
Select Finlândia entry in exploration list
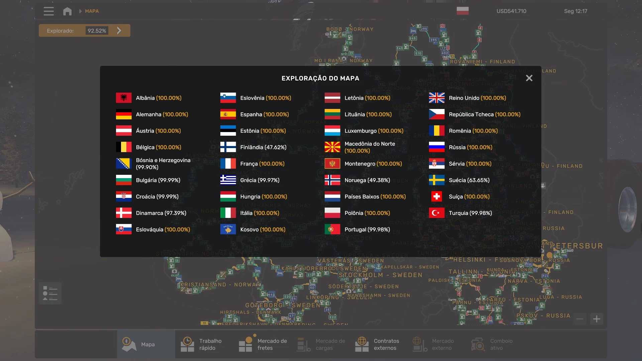coord(263,147)
